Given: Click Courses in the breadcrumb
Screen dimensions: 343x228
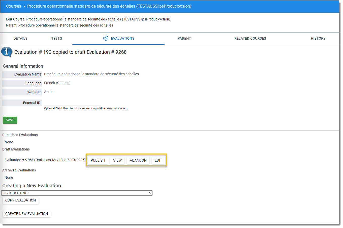Looking at the screenshot, I should tap(14, 6).
